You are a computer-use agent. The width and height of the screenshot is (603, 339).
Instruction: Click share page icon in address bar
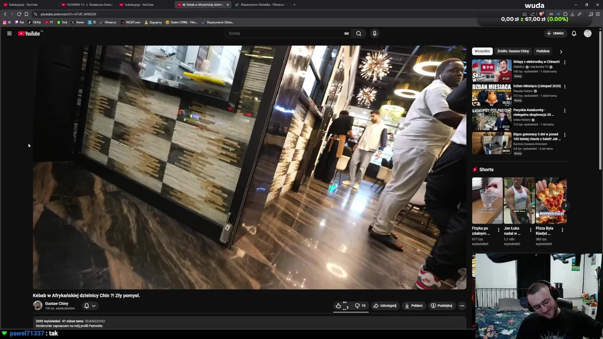pos(532,14)
